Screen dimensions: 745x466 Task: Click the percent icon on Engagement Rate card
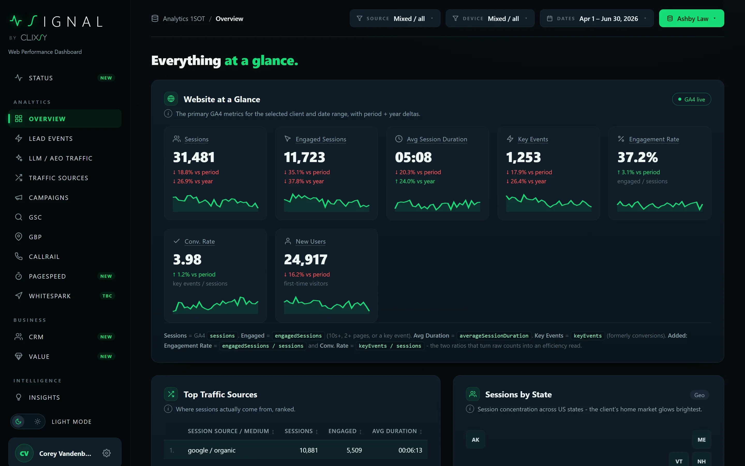621,139
